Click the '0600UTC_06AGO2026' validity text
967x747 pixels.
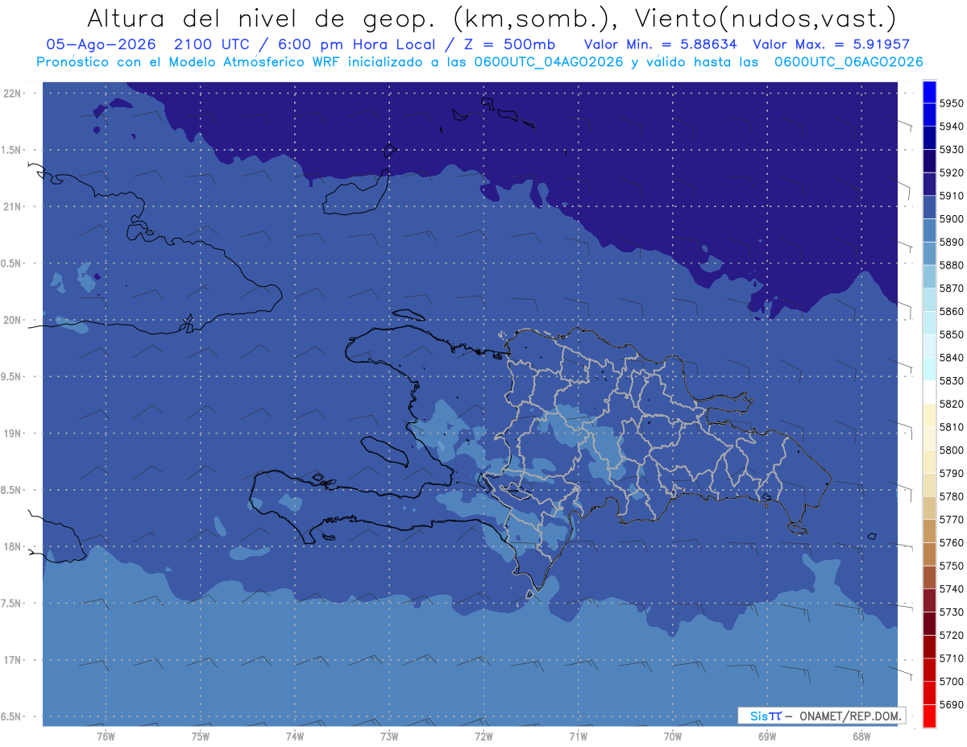849,62
